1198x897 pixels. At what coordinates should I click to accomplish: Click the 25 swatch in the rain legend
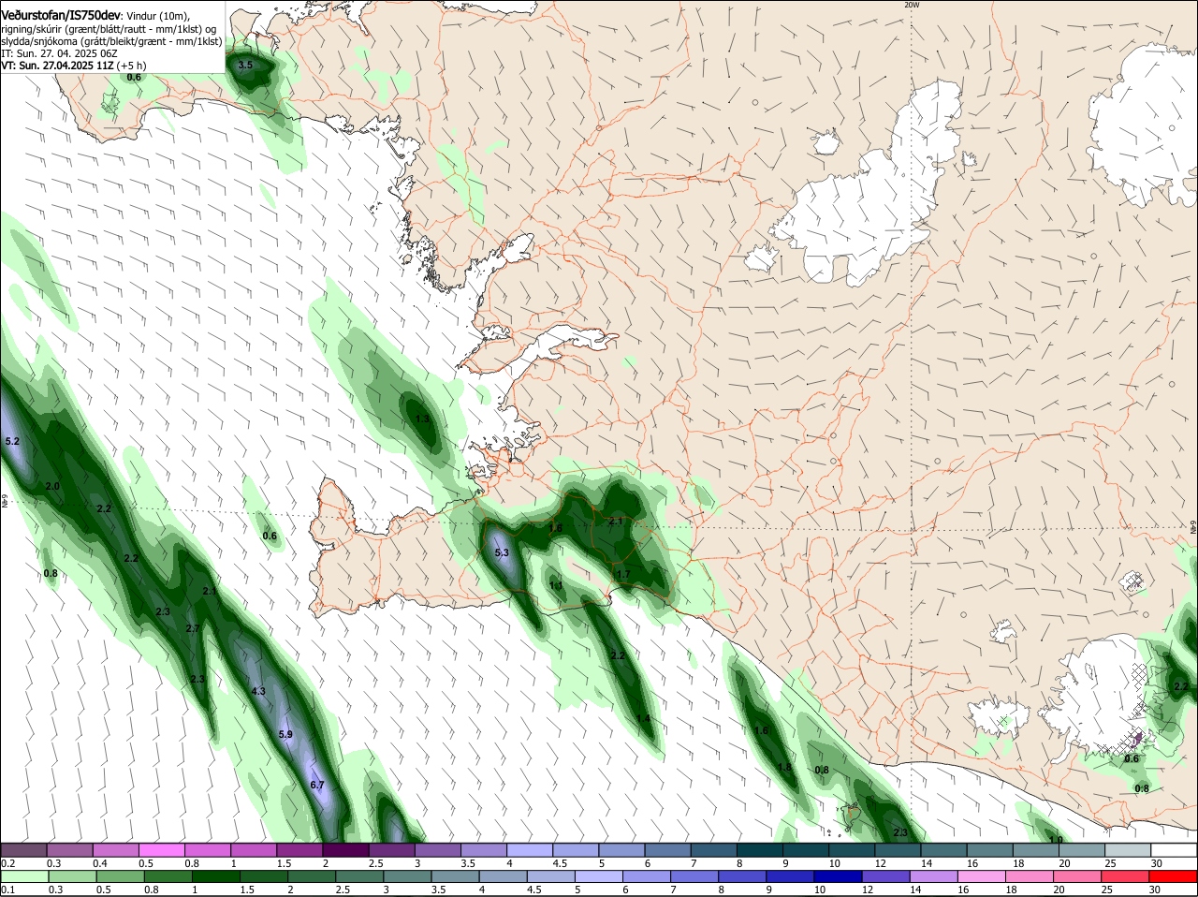pyautogui.click(x=1127, y=876)
